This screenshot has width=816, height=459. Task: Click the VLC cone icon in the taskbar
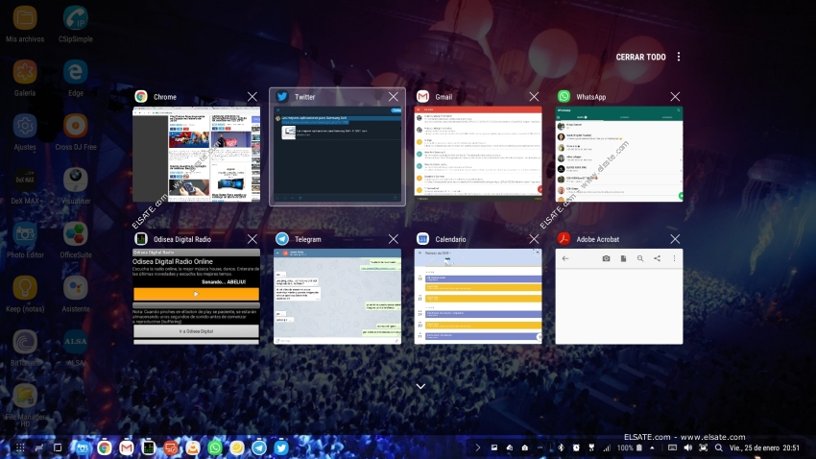[193, 447]
